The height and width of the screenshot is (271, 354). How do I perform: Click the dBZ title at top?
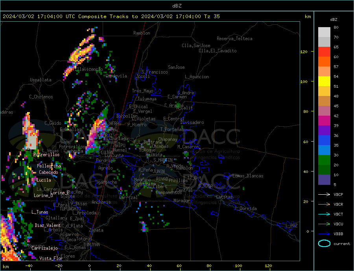177,6
